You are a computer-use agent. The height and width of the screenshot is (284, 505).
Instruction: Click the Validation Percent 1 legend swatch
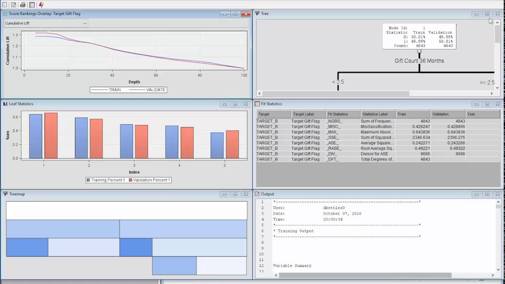pos(130,180)
